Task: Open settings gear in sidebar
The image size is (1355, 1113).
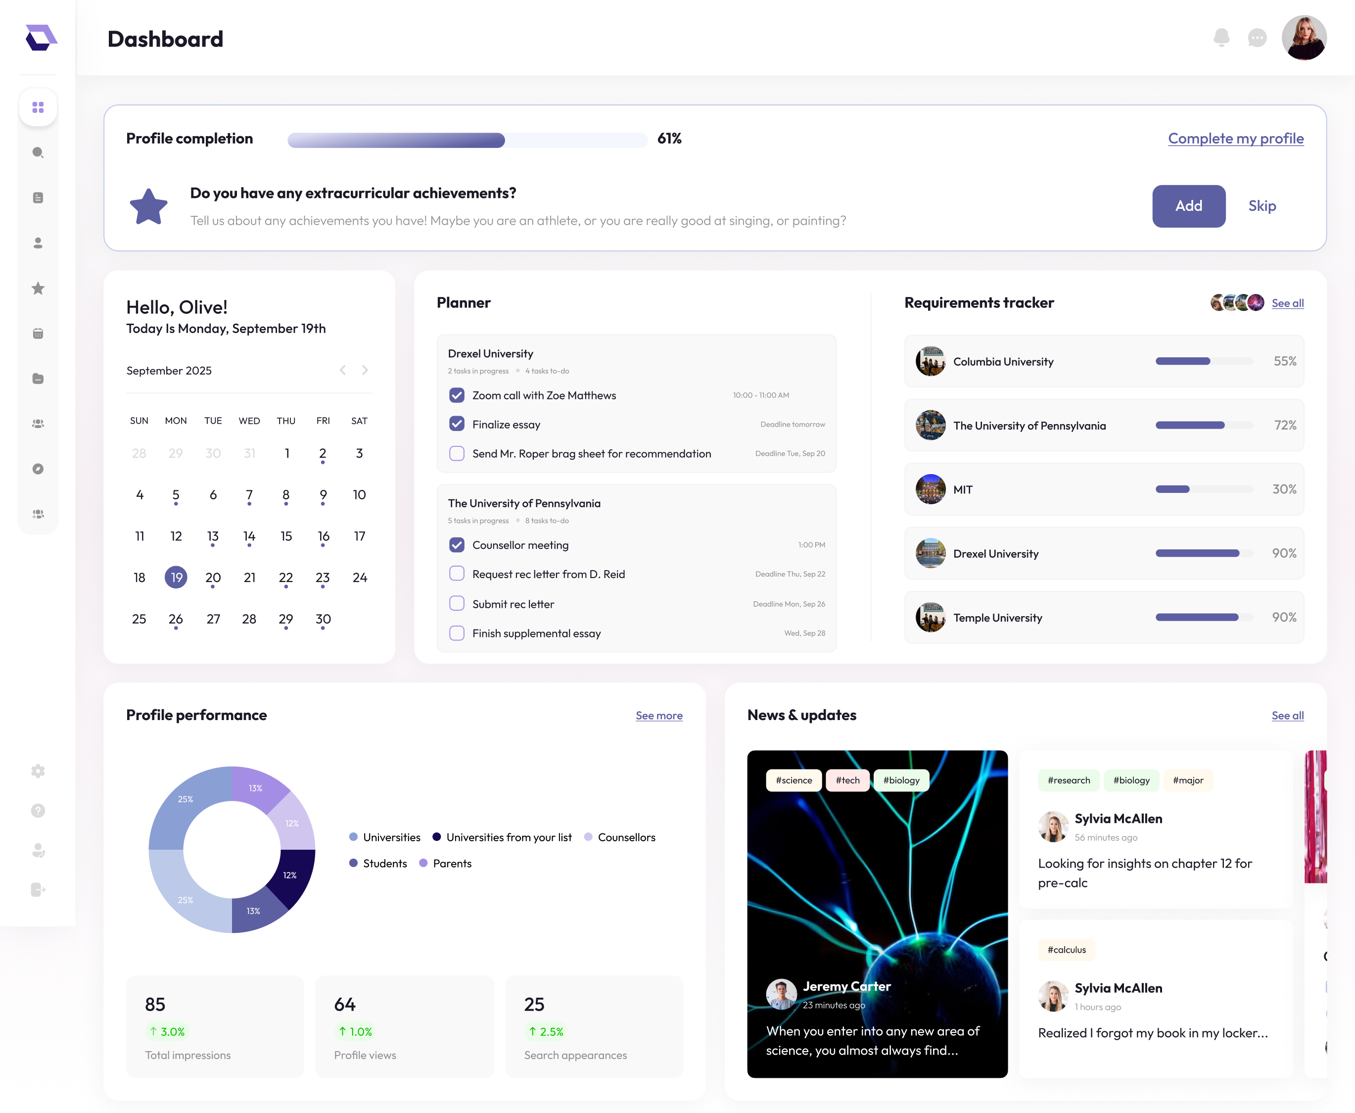Action: coord(38,771)
